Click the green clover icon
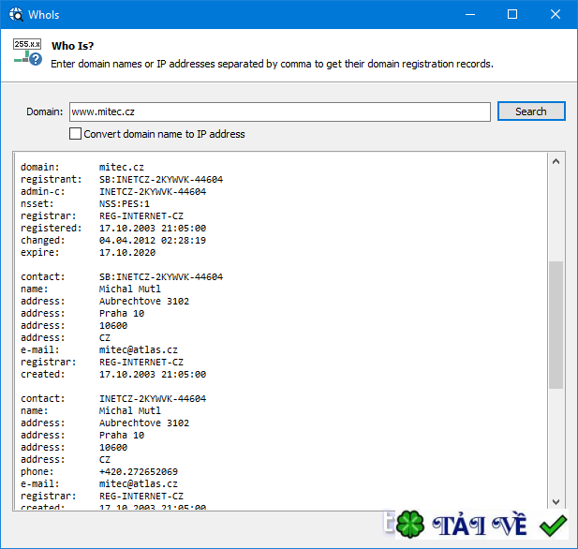 pyautogui.click(x=408, y=525)
